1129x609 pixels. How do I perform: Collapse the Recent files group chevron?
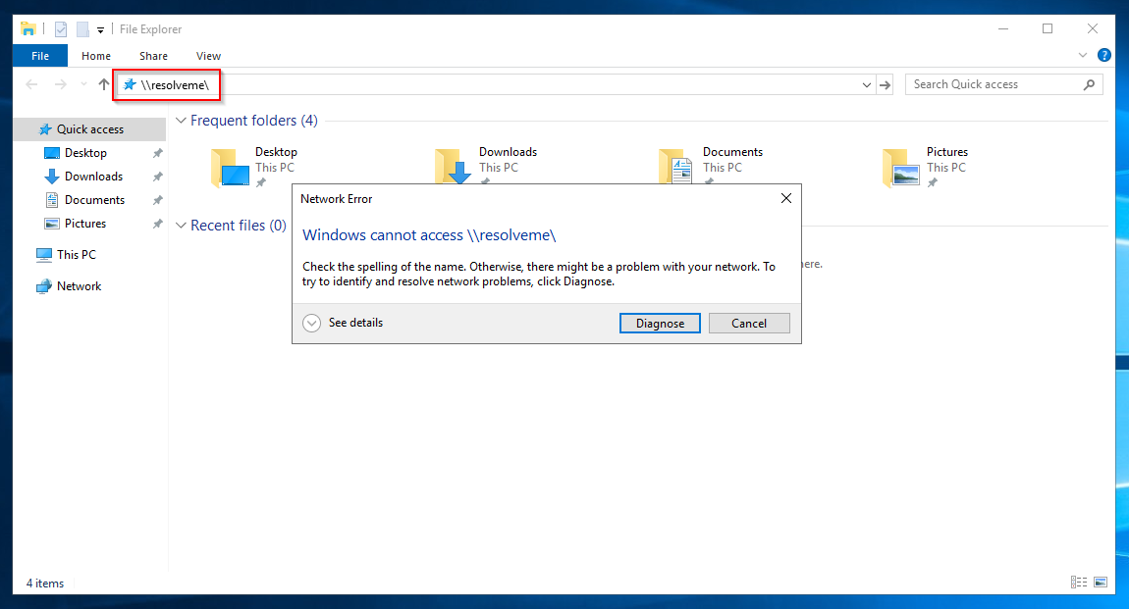[x=181, y=225]
